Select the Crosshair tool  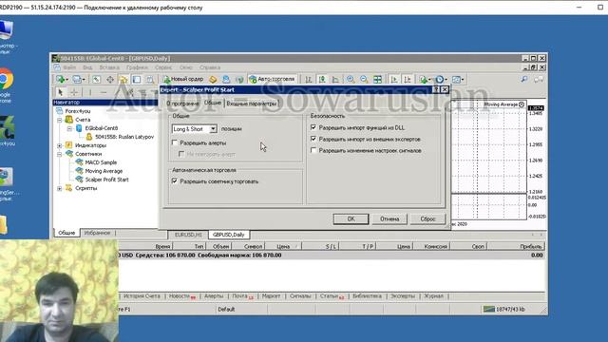click(x=74, y=92)
